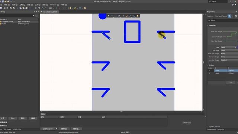The image size is (238, 134).
Task: Select the yellow pencil drawing tool in main toolbar
Action: 75,8
